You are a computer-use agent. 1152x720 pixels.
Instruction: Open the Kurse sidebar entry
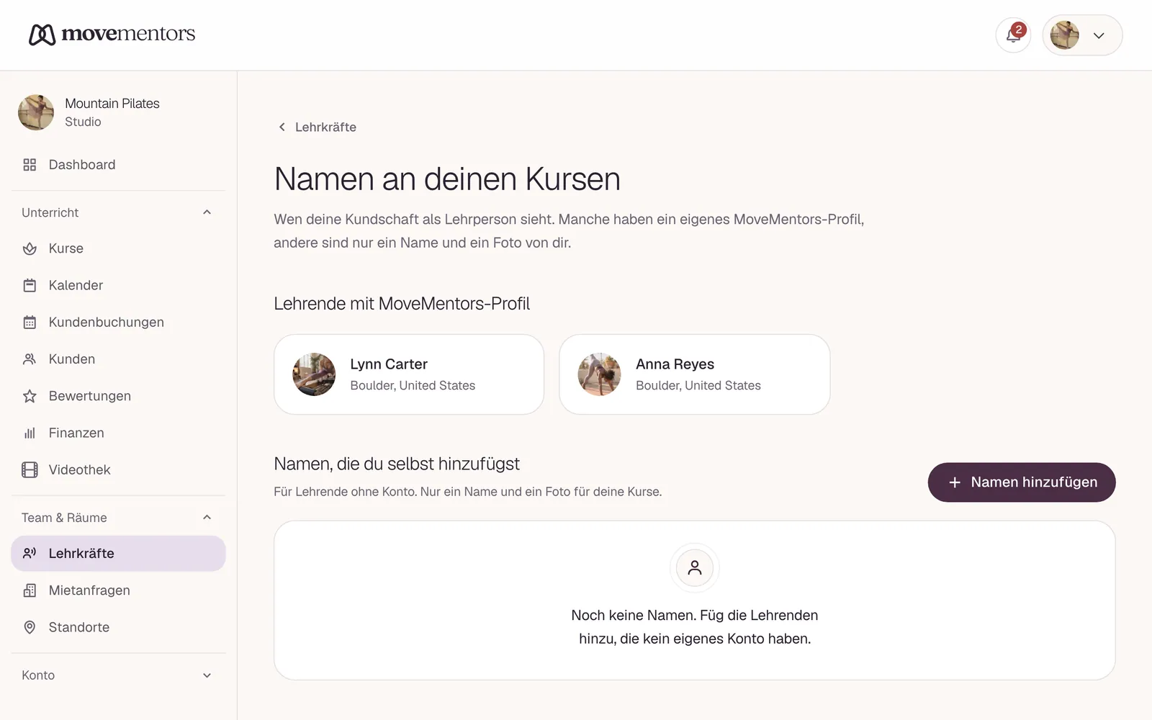click(118, 248)
